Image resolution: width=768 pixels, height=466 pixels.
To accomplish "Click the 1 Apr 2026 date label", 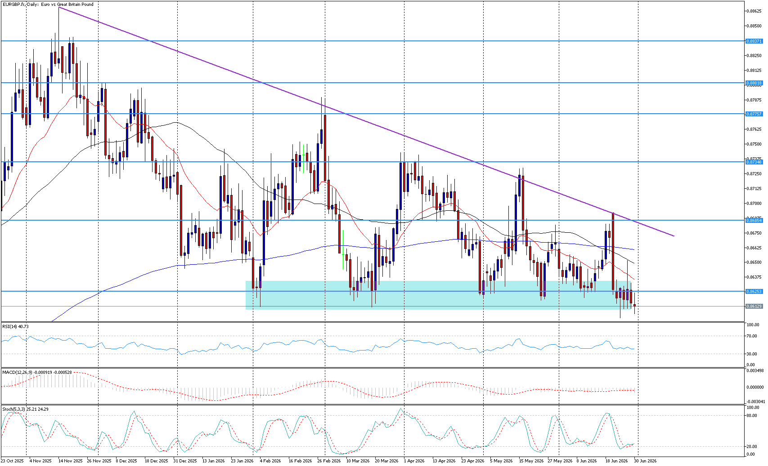I will 414,461.
